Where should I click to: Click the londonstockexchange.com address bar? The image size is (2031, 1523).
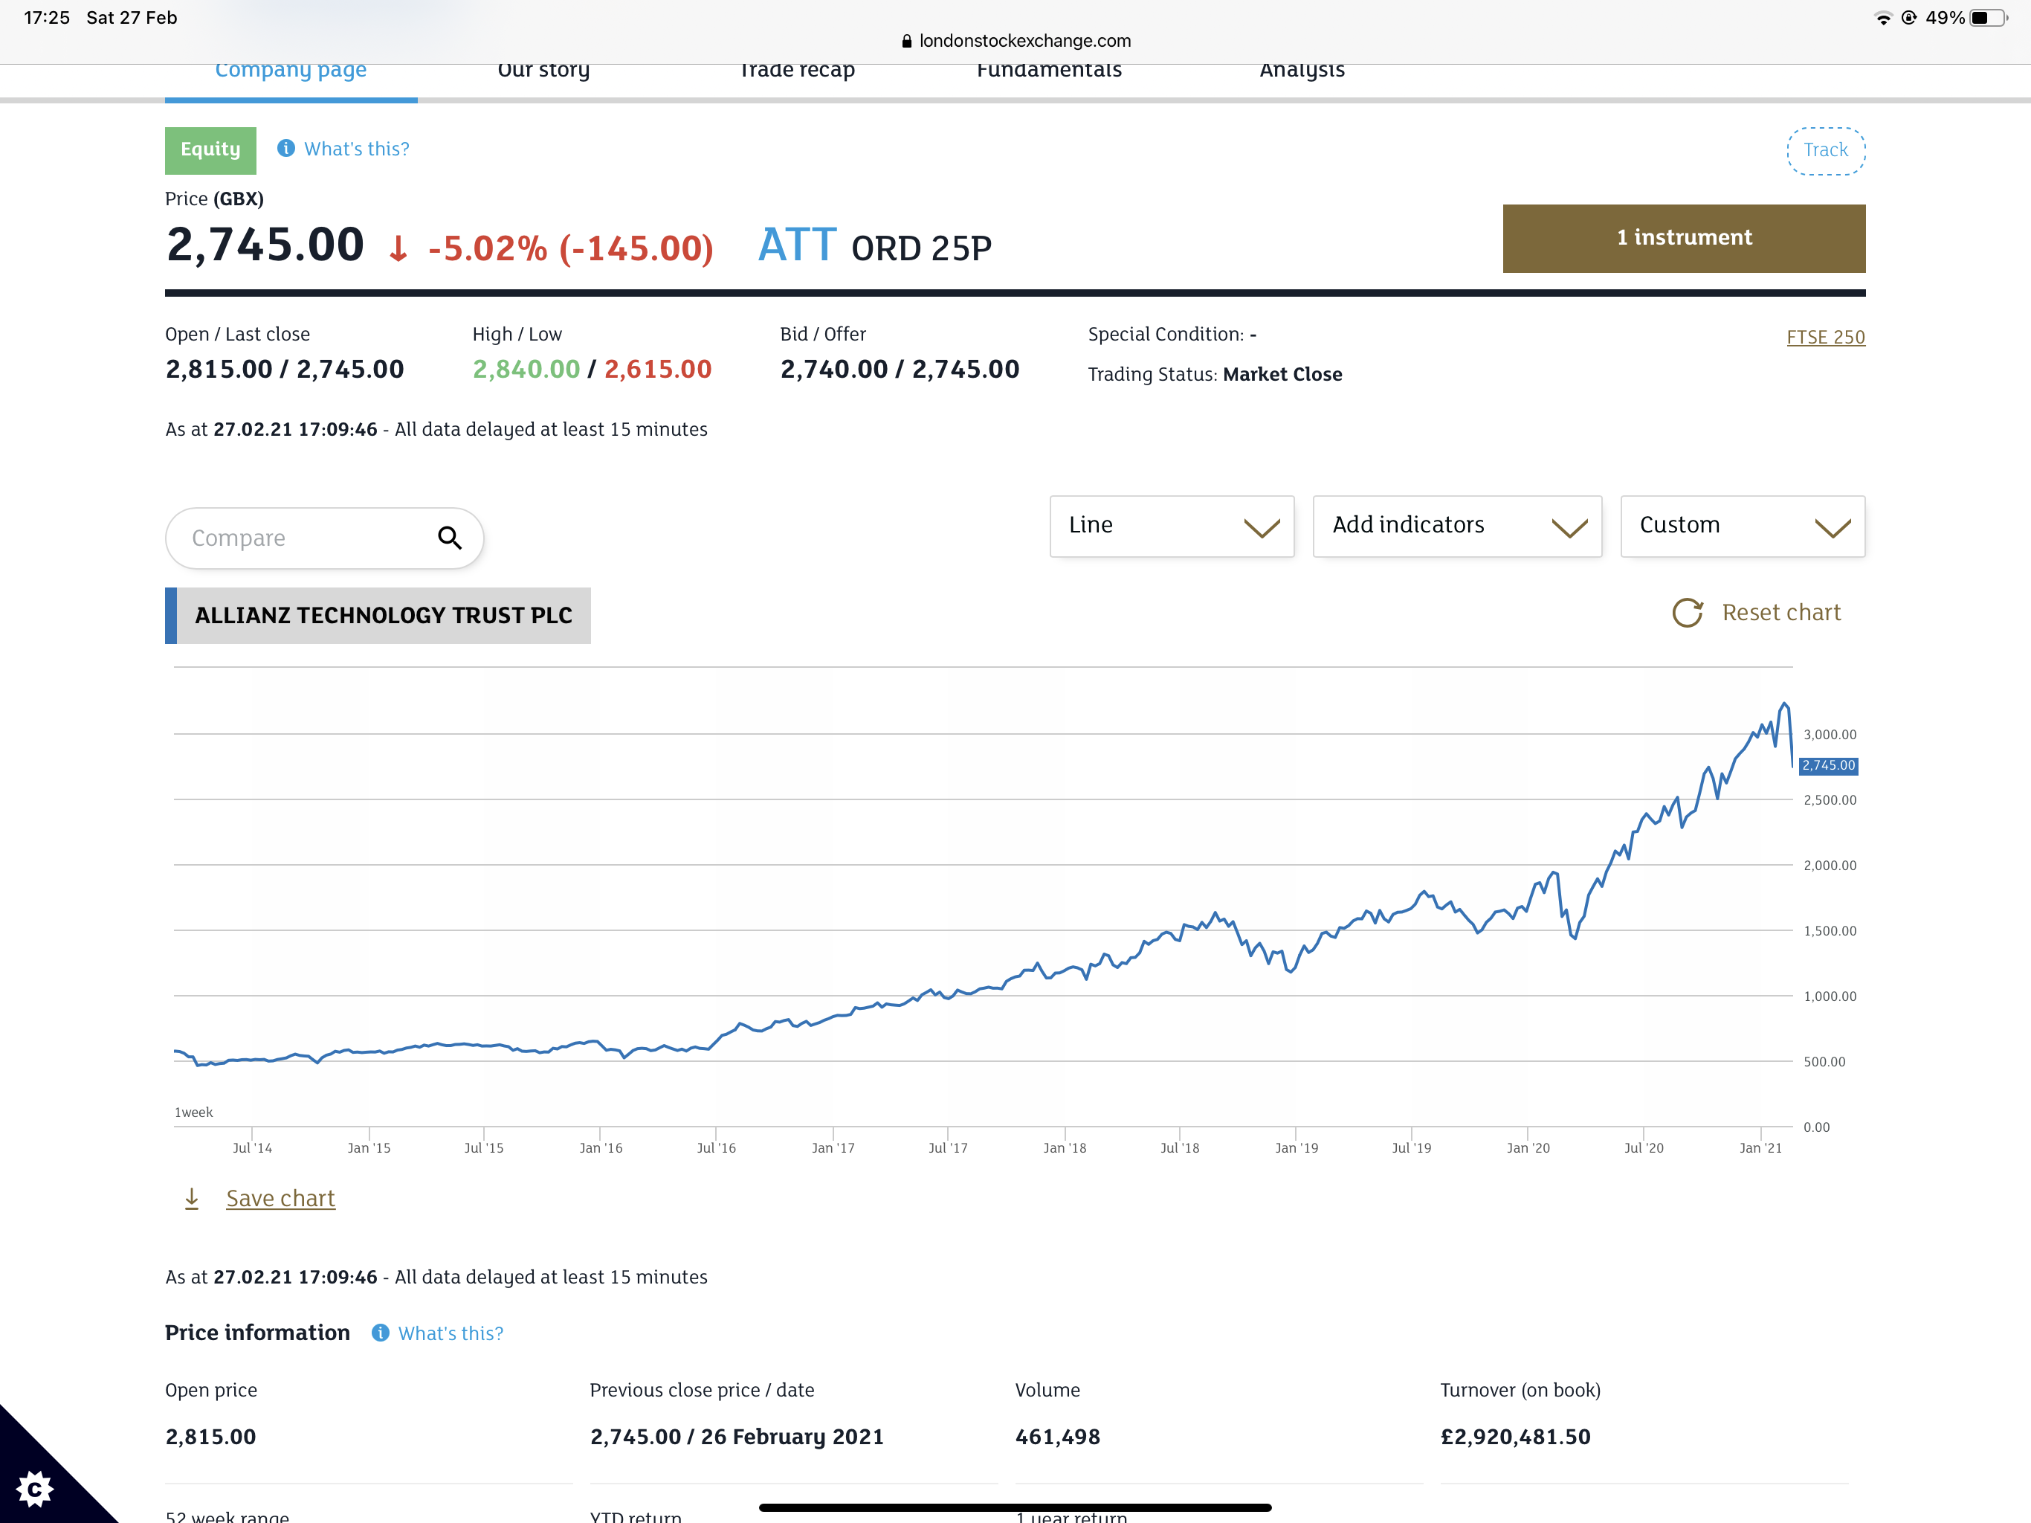1015,40
